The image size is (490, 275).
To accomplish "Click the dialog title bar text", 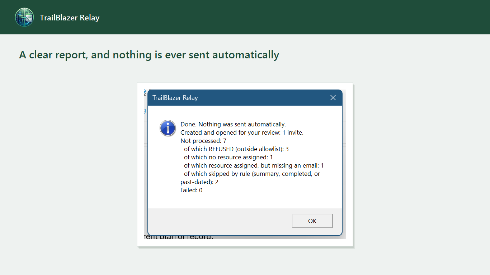I will point(175,98).
